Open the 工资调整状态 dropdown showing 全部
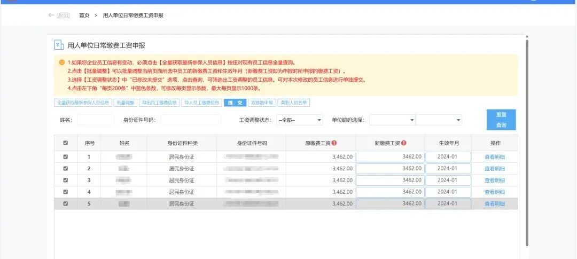Screen dimensions: 577x259 (x=300, y=120)
